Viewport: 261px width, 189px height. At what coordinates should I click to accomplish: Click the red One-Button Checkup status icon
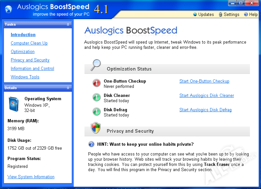(97, 83)
